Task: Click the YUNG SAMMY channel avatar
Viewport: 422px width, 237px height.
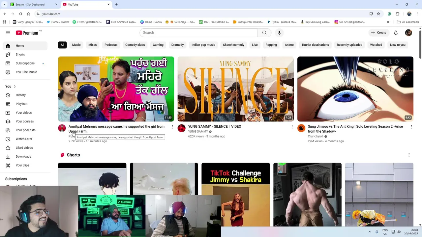Action: pyautogui.click(x=182, y=128)
